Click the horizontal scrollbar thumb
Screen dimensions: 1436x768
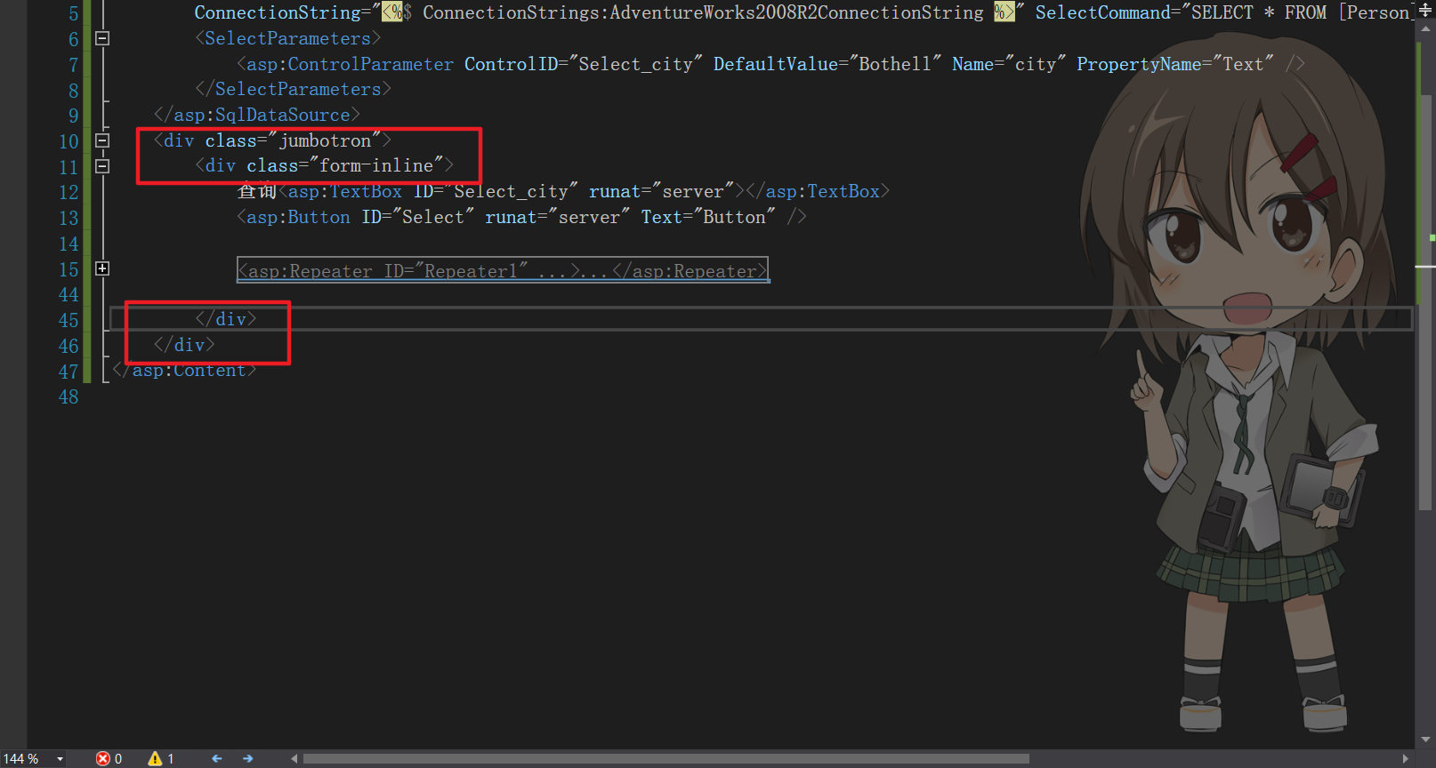(666, 759)
